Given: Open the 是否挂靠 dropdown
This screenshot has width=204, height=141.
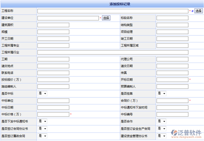Looking at the screenshot, I should coord(161,93).
